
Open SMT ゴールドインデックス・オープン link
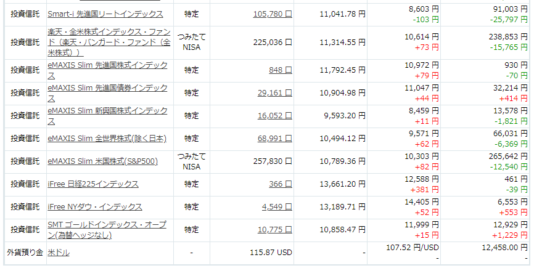coord(107,230)
